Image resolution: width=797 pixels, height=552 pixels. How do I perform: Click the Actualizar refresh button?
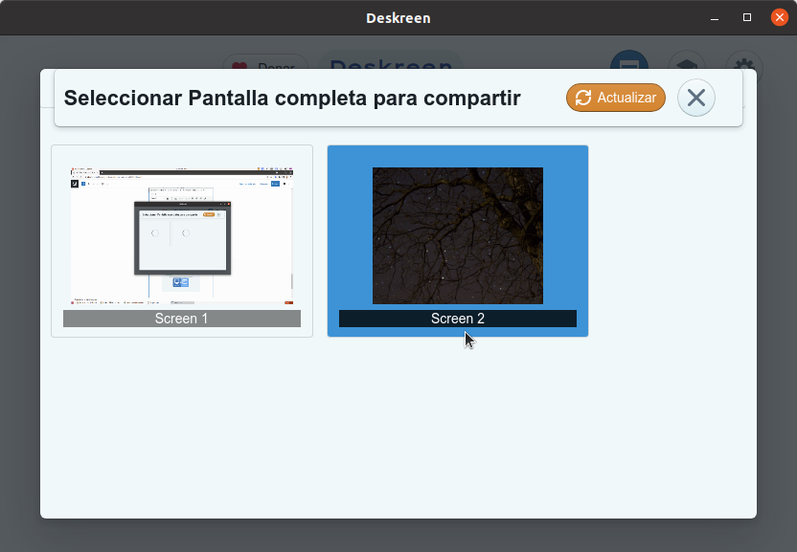[616, 98]
